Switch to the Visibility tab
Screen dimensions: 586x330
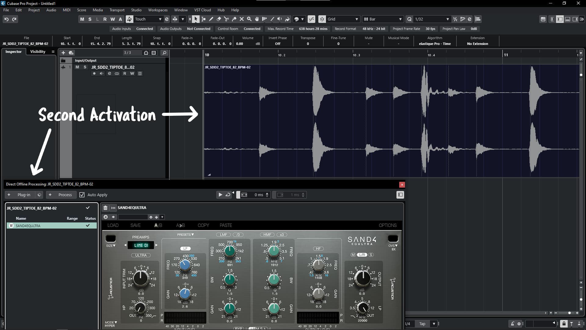pos(38,52)
